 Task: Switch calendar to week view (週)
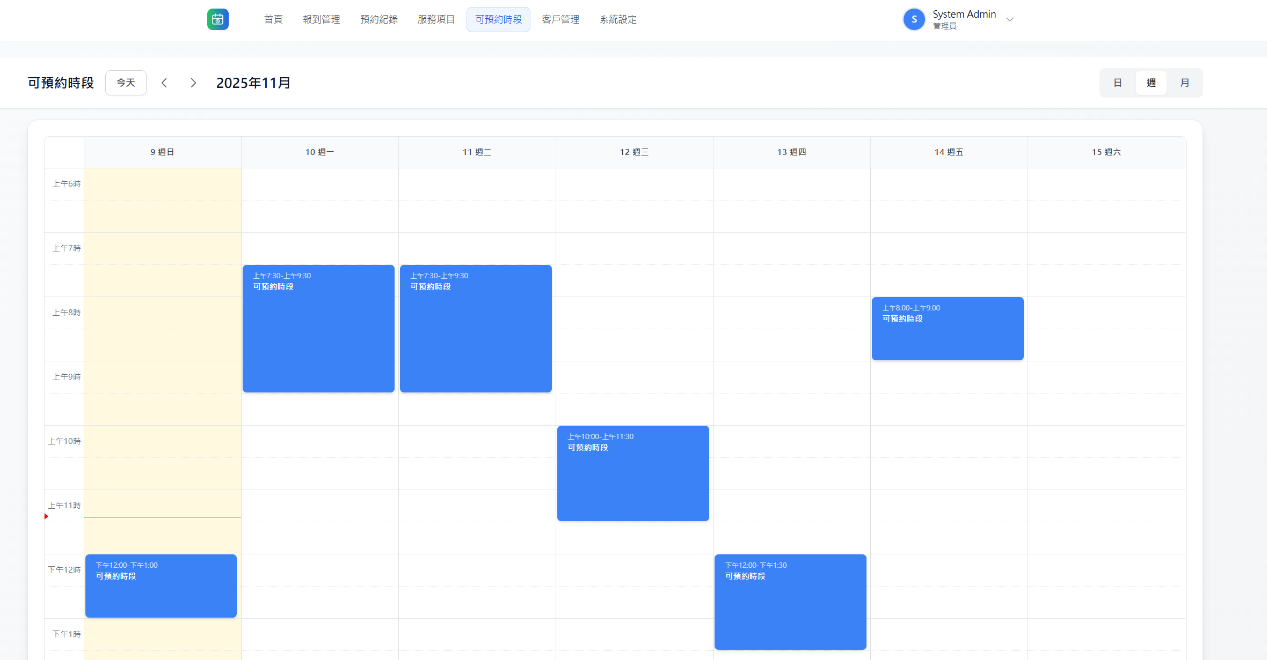point(1151,83)
